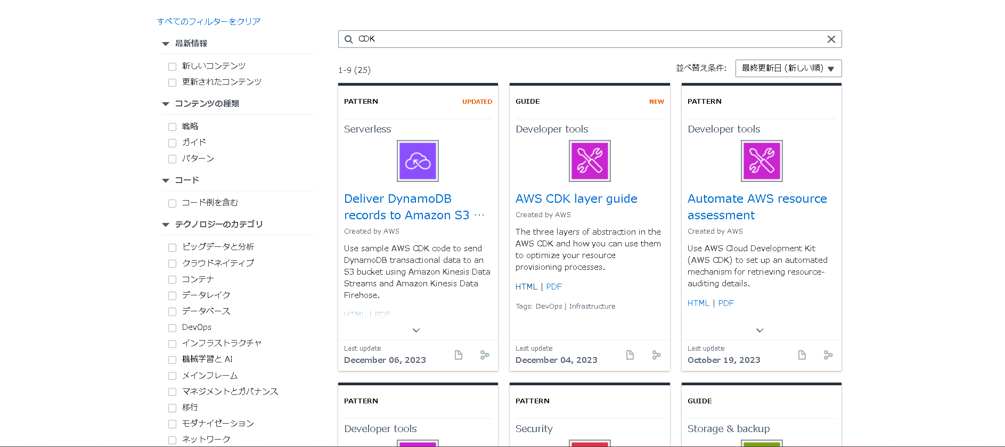Image resolution: width=1005 pixels, height=447 pixels.
Task: Click the AWS CDK layer guide tools icon
Action: (590, 161)
